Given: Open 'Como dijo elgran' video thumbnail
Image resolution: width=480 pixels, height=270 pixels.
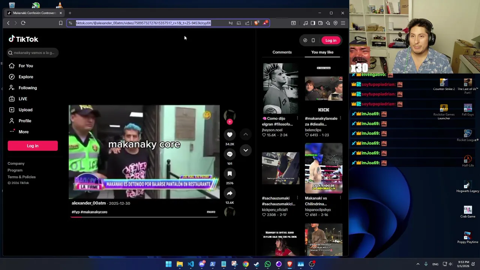Looking at the screenshot, I should click(x=280, y=88).
